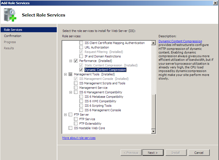Open the More about role services link

(x=79, y=138)
